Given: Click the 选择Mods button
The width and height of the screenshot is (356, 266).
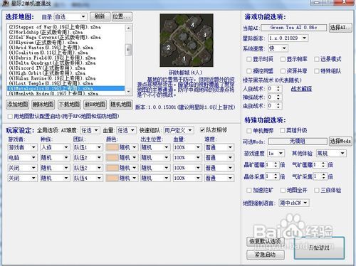Looking at the screenshot, I should point(340,142).
